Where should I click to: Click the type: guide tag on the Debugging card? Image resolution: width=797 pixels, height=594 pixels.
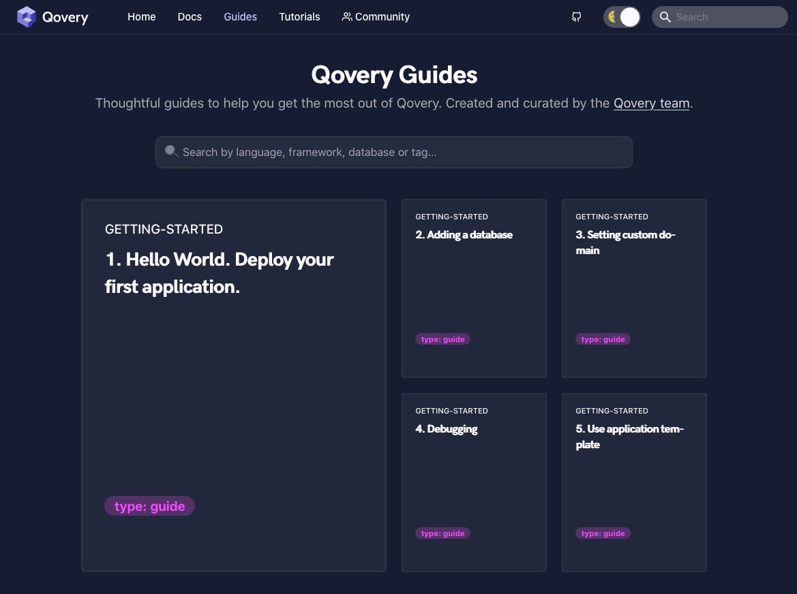tap(442, 533)
